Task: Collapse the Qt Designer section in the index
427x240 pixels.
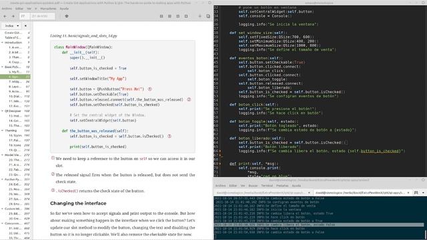Action: (2, 111)
